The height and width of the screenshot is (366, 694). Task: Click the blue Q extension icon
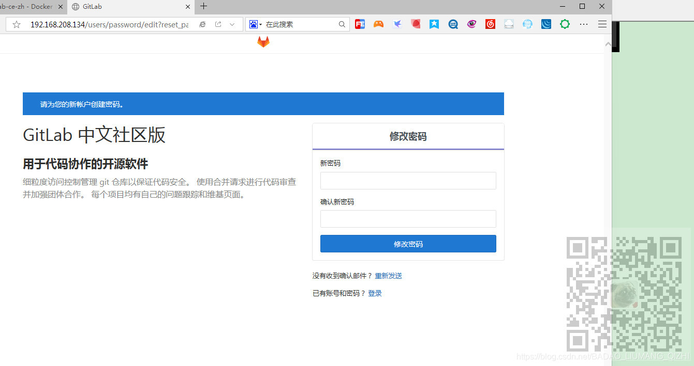(453, 24)
